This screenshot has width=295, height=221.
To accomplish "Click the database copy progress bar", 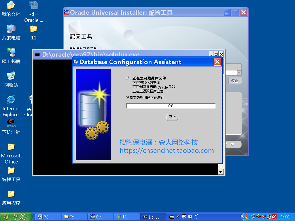I will 171,106.
